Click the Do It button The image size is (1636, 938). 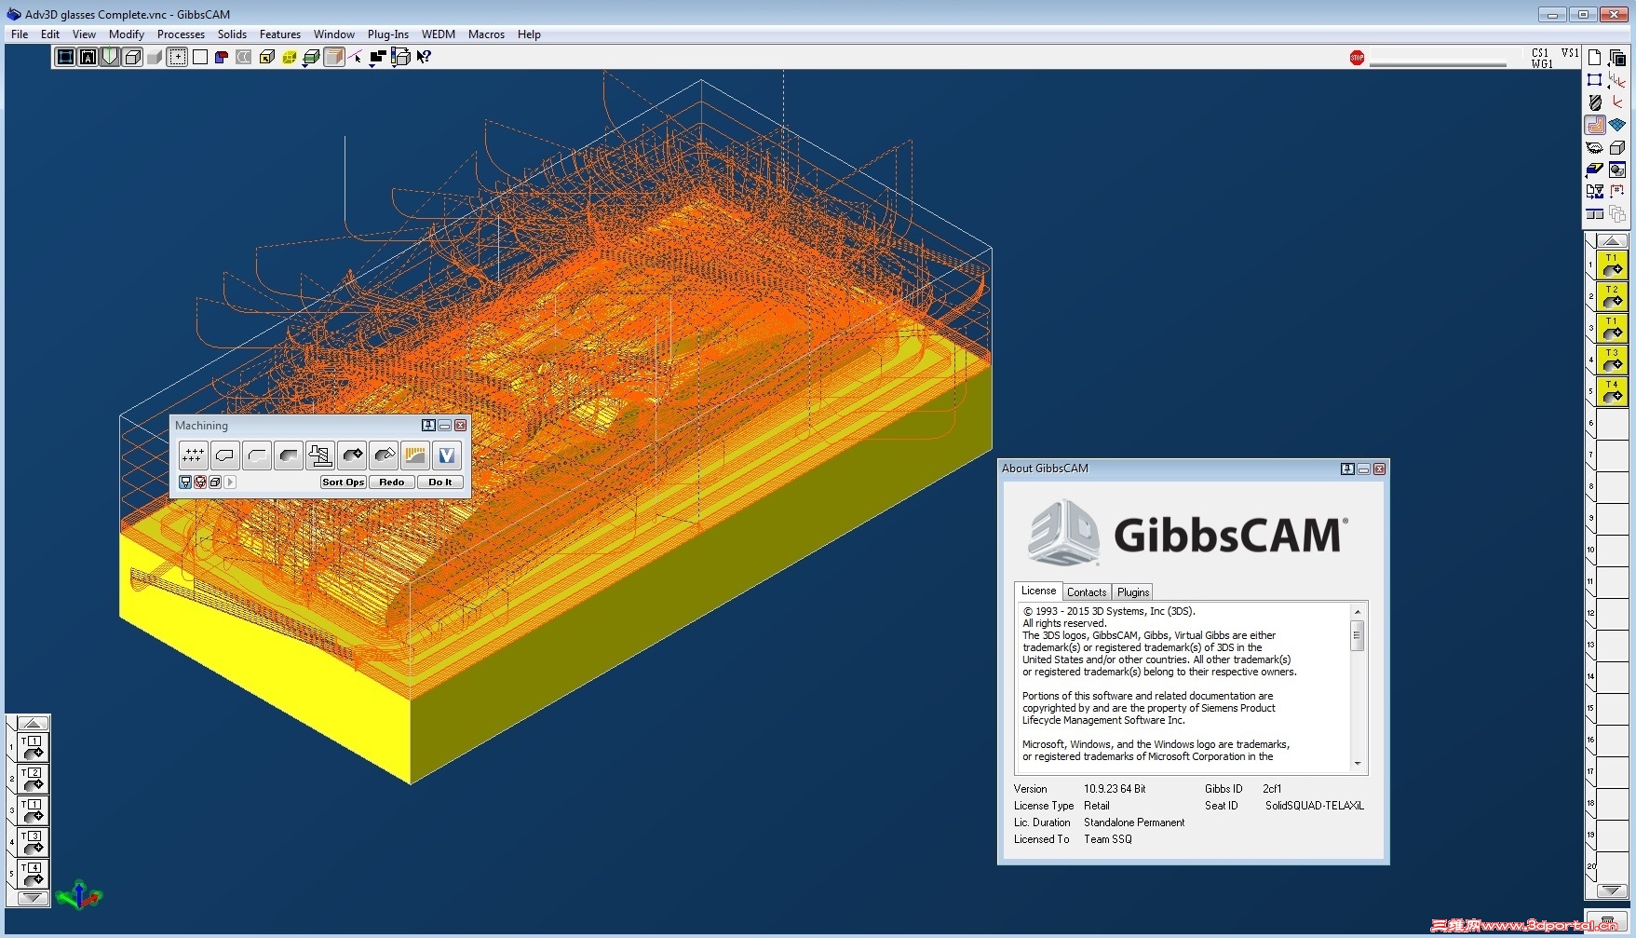[440, 483]
